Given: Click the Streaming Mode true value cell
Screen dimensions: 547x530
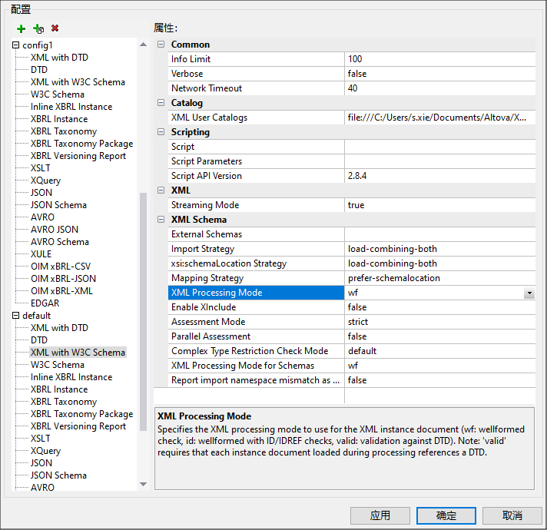Looking at the screenshot, I should click(x=440, y=205).
